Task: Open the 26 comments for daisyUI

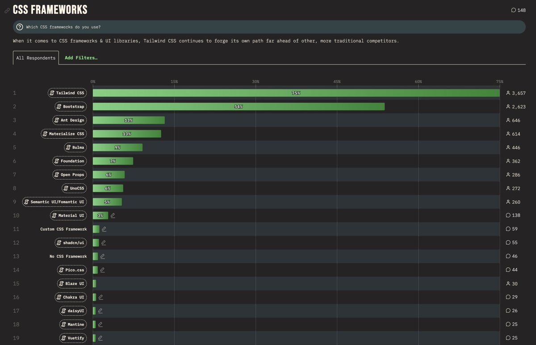Action: click(511, 311)
